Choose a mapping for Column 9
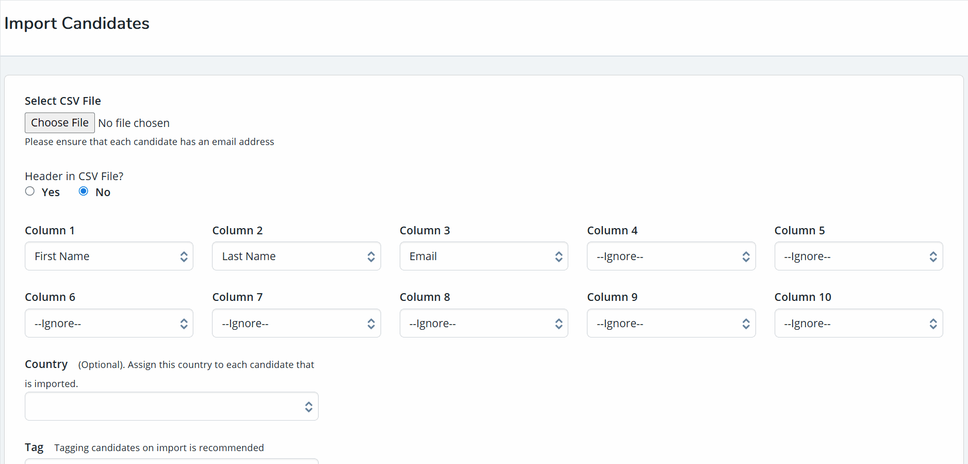Image resolution: width=968 pixels, height=464 pixels. tap(670, 324)
